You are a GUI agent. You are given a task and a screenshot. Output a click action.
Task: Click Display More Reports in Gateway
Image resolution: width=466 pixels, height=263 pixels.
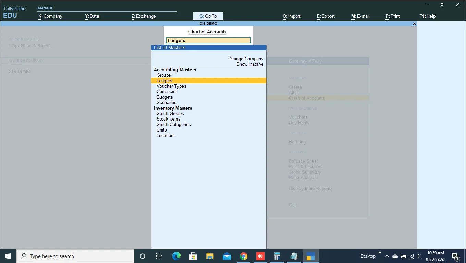[x=310, y=188]
